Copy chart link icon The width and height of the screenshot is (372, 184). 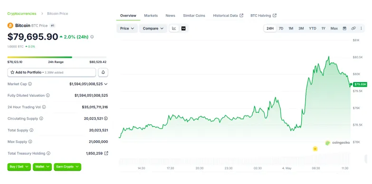(x=353, y=28)
